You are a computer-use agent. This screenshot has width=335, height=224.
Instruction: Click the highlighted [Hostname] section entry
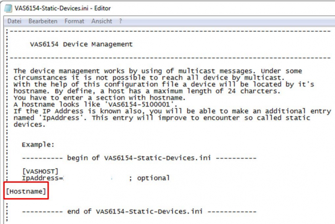[x=25, y=192]
